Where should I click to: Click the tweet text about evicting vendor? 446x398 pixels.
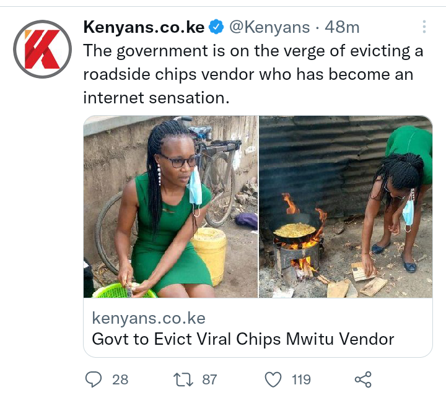[253, 74]
